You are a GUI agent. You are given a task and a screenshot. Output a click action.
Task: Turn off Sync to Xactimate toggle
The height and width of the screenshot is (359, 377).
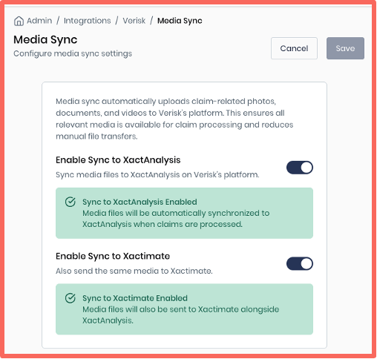pyautogui.click(x=300, y=263)
